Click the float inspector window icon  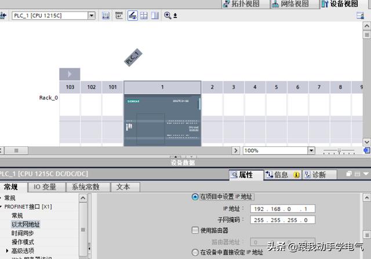(x=349, y=174)
